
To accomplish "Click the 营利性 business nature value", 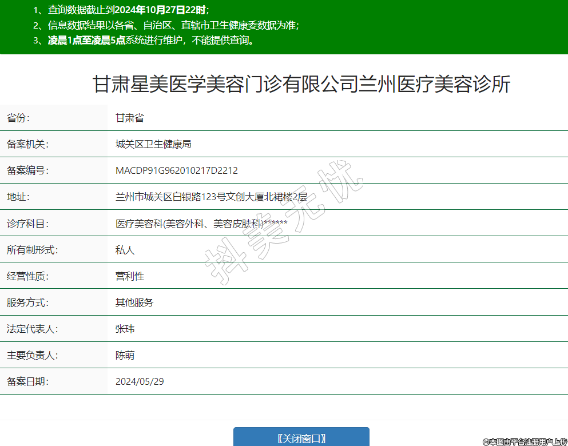I will [129, 276].
